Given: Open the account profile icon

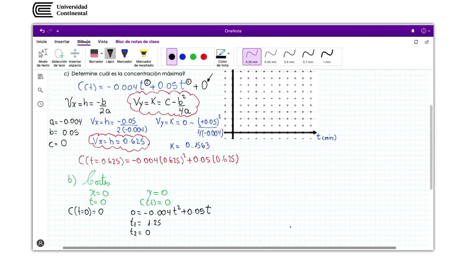Looking at the screenshot, I should (x=40, y=243).
